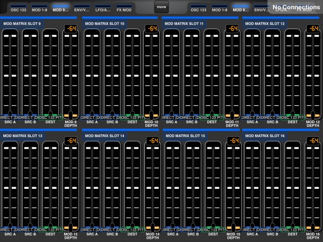
Task: Open the left LFO/A... tab
Action: 103,9
